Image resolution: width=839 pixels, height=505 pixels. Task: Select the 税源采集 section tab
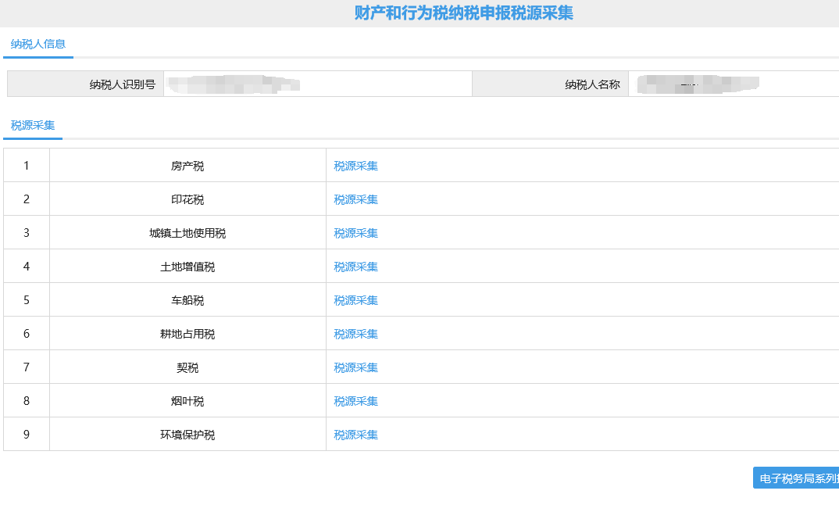(33, 126)
